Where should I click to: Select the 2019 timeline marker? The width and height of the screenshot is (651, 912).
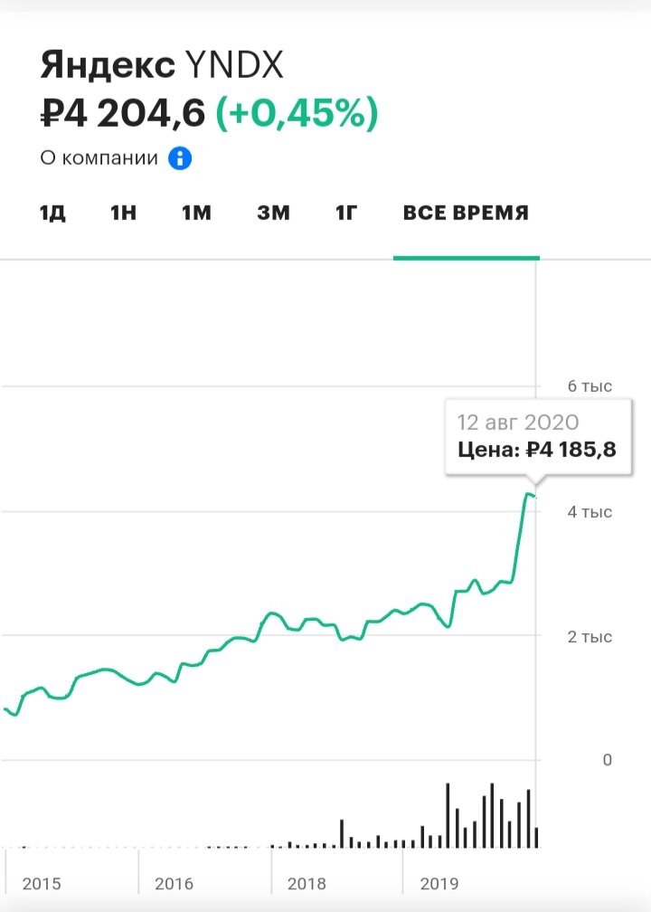tap(439, 883)
